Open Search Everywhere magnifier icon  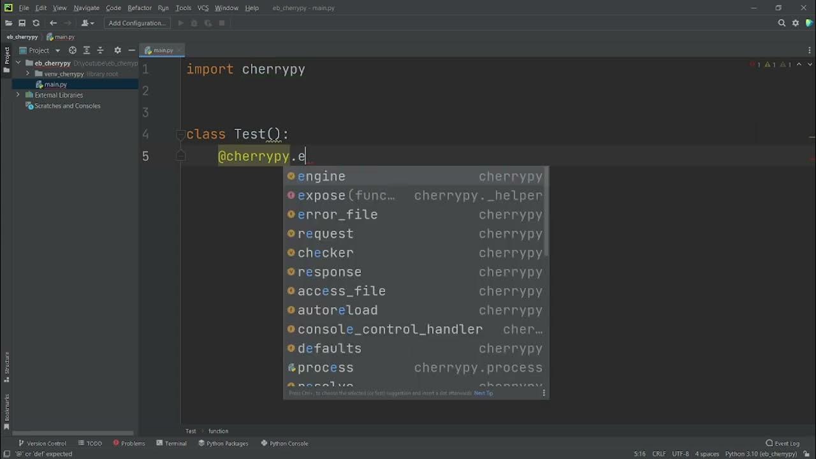[x=782, y=23]
